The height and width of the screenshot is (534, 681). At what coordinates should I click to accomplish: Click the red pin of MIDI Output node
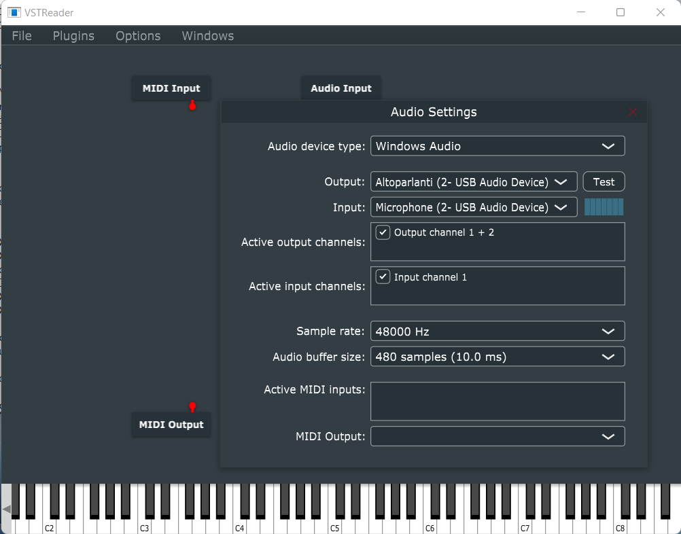[192, 407]
